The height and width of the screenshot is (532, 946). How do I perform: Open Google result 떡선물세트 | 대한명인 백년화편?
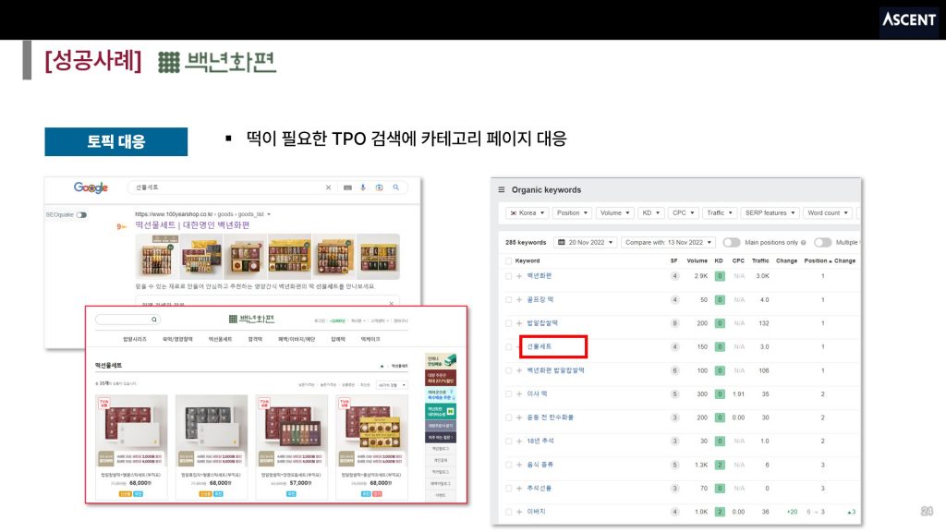[192, 225]
